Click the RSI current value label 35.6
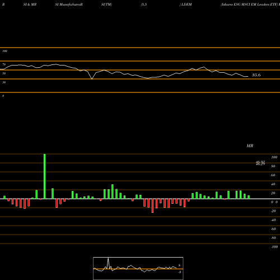The width and height of the screenshot is (280, 280). (256, 75)
